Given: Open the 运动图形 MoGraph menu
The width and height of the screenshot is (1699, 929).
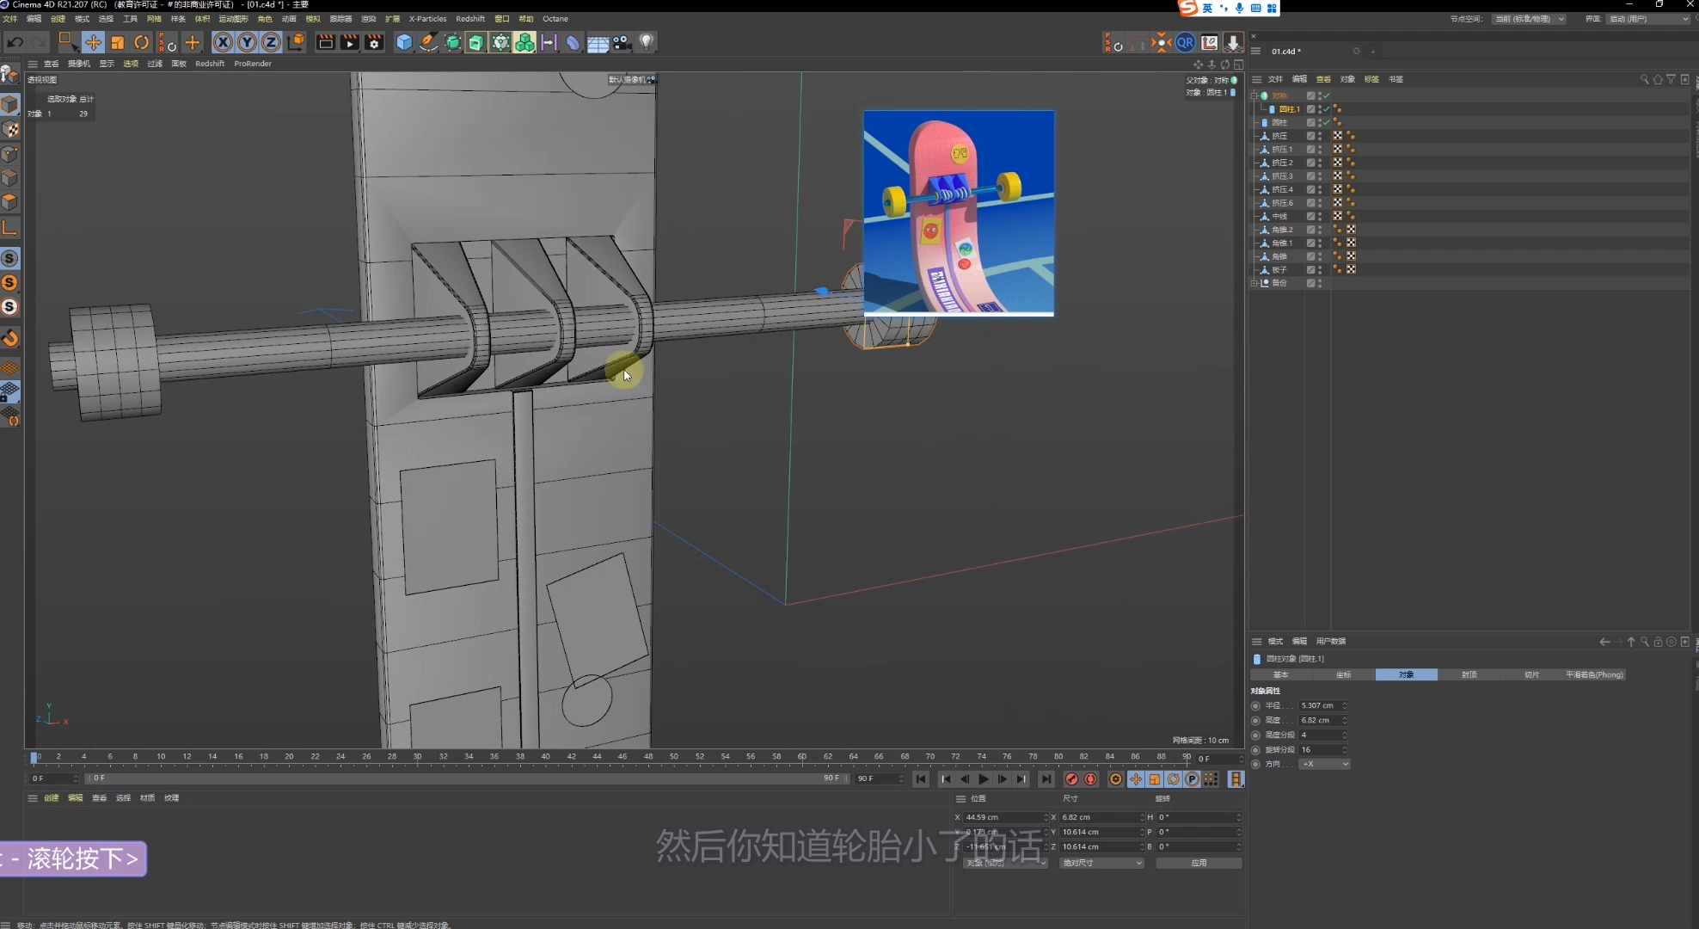Looking at the screenshot, I should coord(232,19).
